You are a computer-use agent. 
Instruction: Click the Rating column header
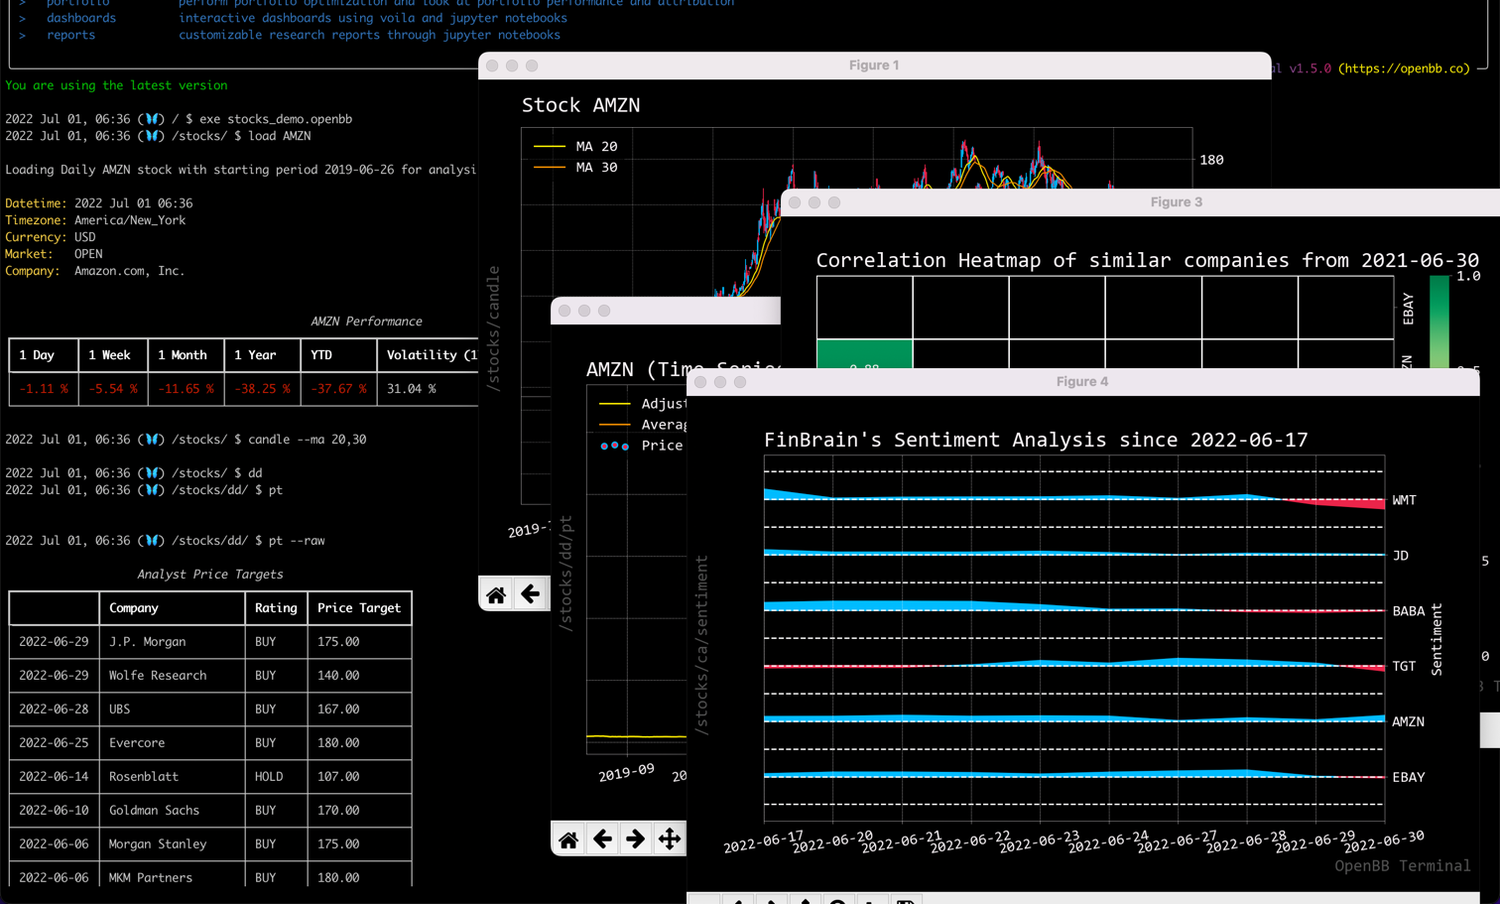(276, 608)
